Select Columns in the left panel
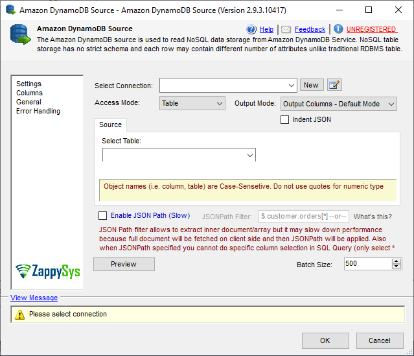Image resolution: width=414 pixels, height=356 pixels. click(29, 93)
